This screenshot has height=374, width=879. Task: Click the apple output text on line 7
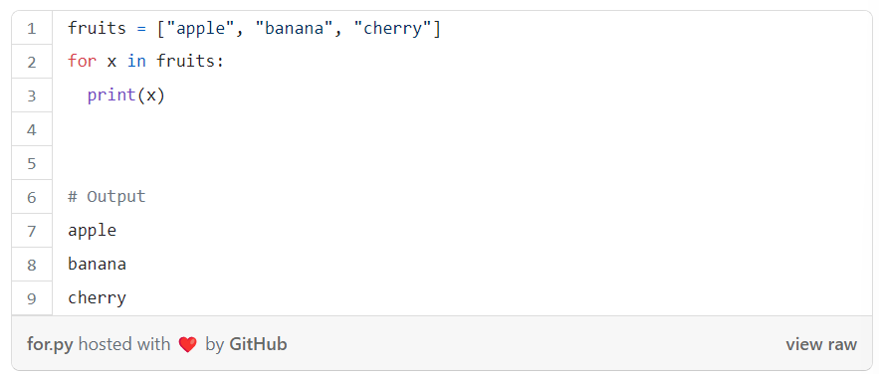pos(92,231)
